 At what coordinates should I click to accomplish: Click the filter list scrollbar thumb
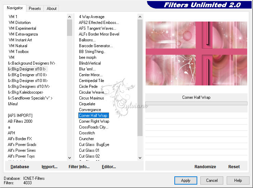(140, 78)
